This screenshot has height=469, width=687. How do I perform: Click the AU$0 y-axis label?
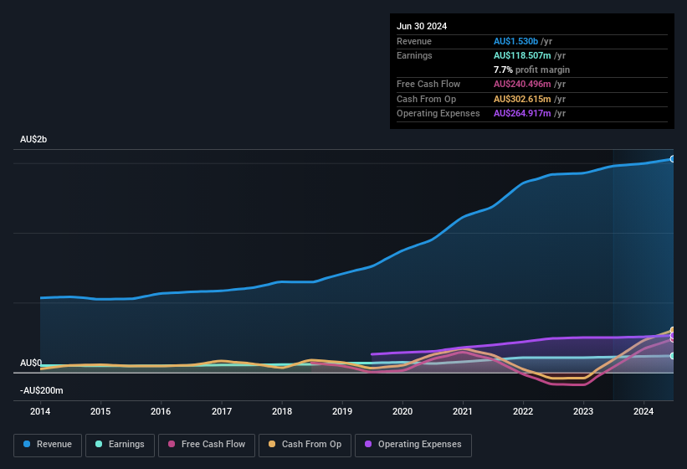pos(31,363)
